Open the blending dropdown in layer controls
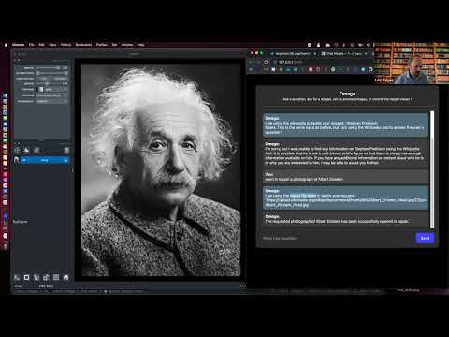This screenshot has width=449, height=337. [x=52, y=95]
